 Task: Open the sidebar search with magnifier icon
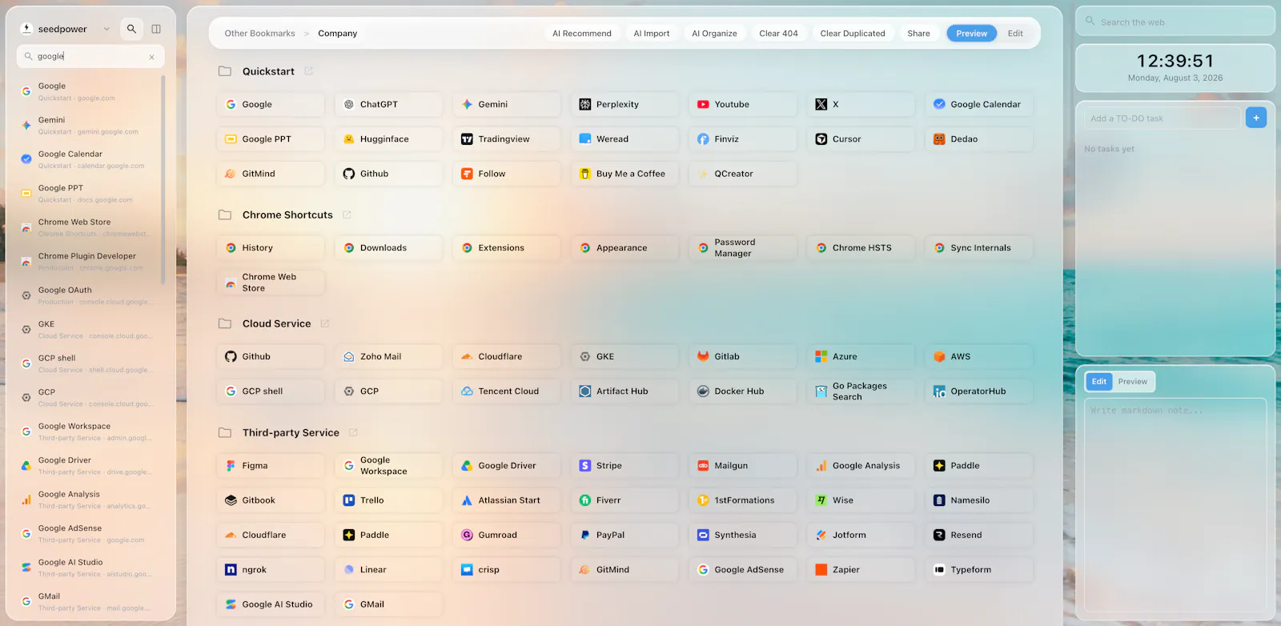click(x=131, y=29)
